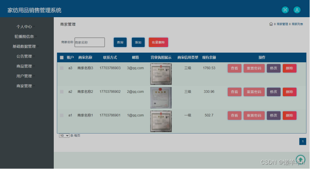The width and height of the screenshot is (310, 169).
Task: Click the back-to-top arrow icon
Action: click(x=301, y=159)
